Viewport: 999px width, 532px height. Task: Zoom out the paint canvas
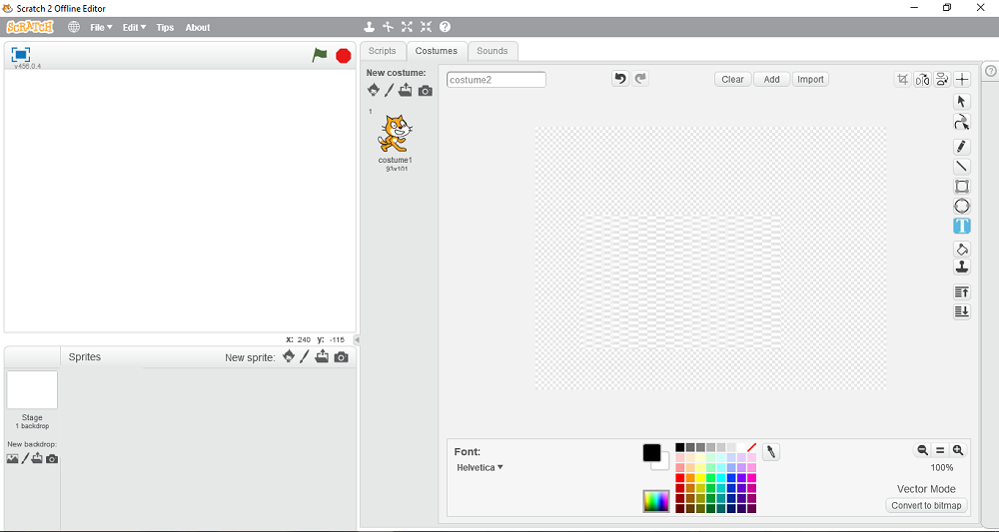[x=922, y=450]
